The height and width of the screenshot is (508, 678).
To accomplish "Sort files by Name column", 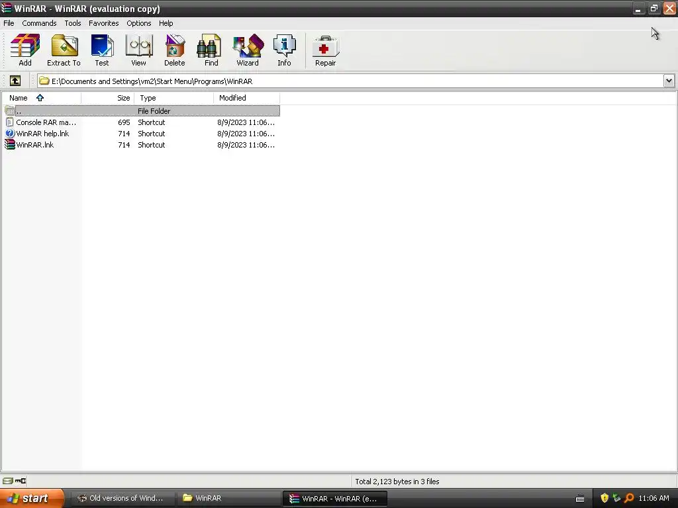I will tap(41, 98).
